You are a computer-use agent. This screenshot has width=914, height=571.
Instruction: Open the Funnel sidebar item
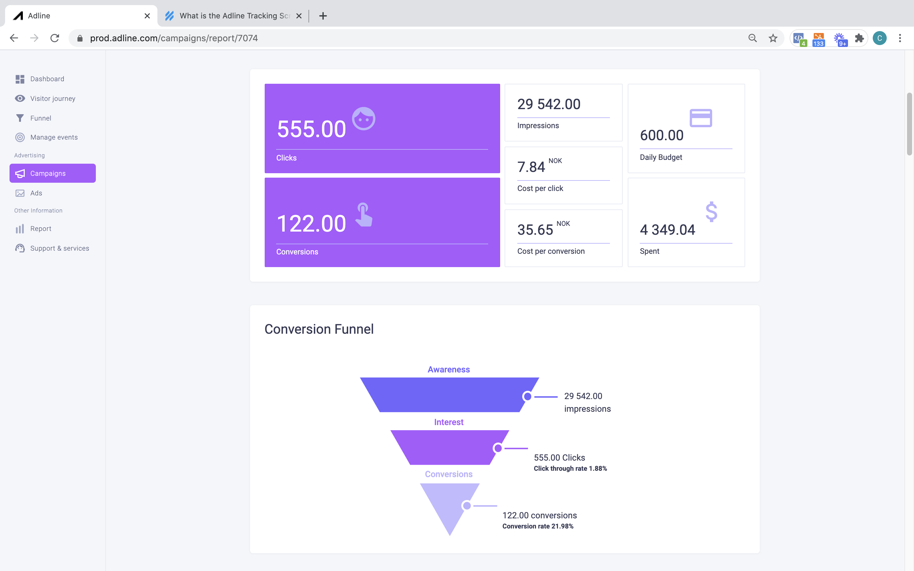coord(52,118)
